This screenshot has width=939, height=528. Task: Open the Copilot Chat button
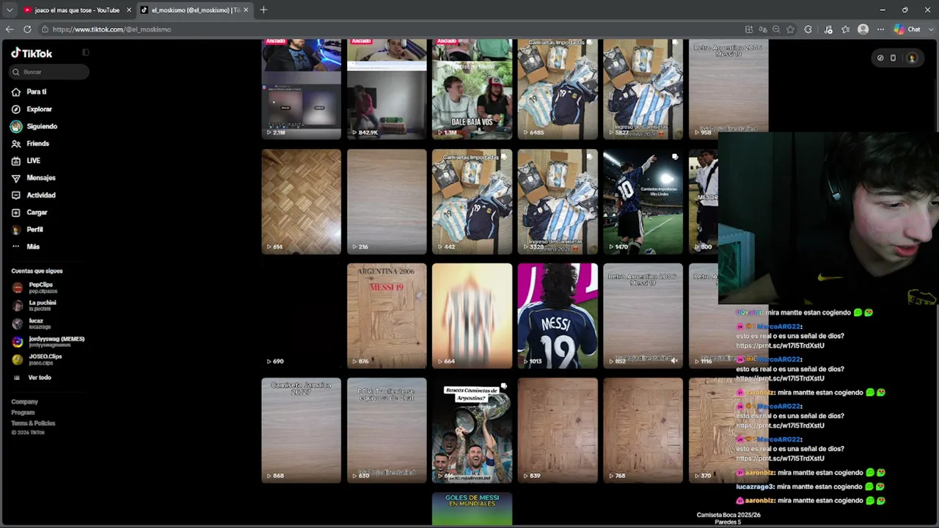[908, 29]
